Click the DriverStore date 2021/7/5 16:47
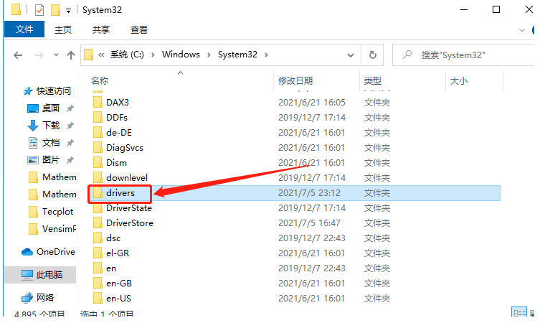 [x=309, y=223]
